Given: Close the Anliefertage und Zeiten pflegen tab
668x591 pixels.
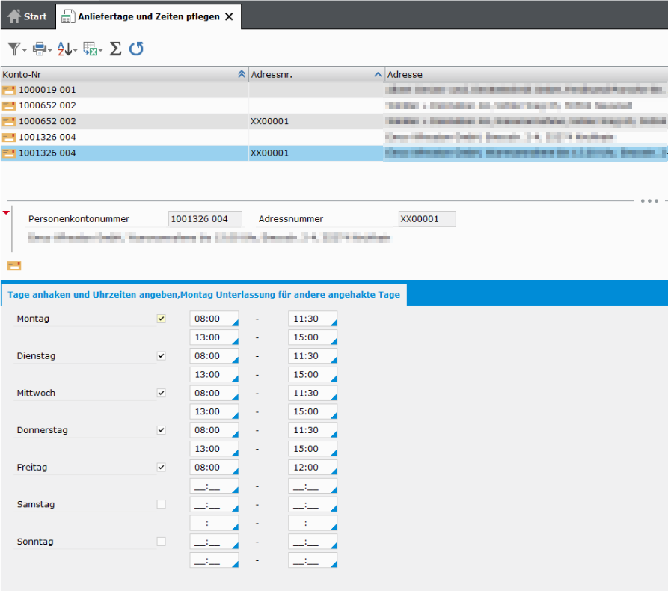Looking at the screenshot, I should pyautogui.click(x=229, y=16).
